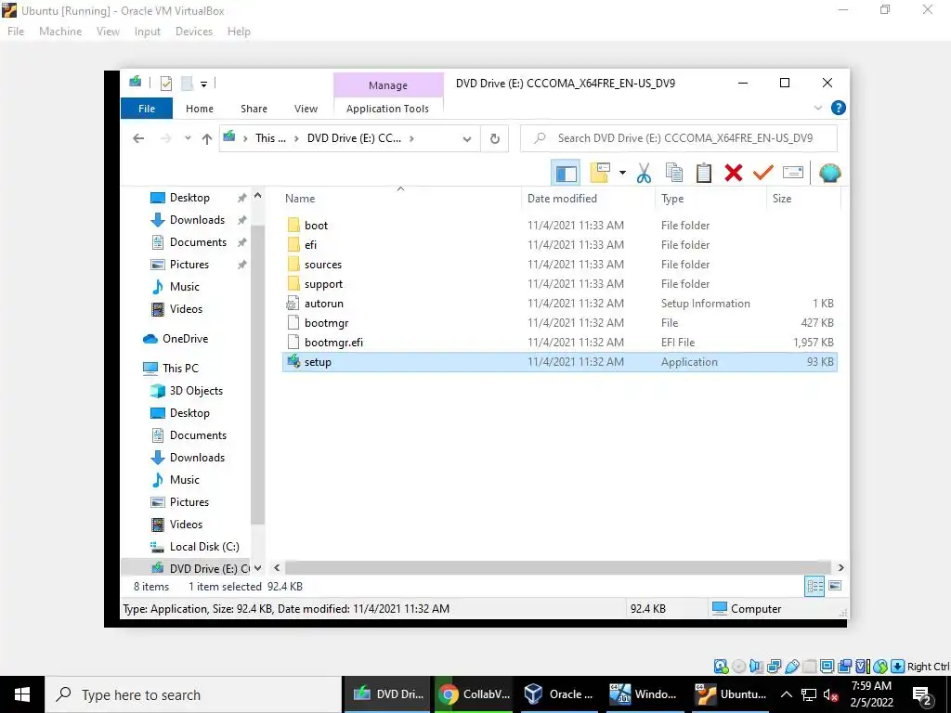
Task: Click VirtualBox hard disk activity icon
Action: tap(721, 667)
